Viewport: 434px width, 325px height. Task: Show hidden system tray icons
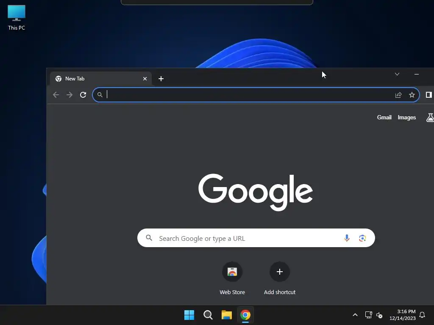pyautogui.click(x=355, y=315)
